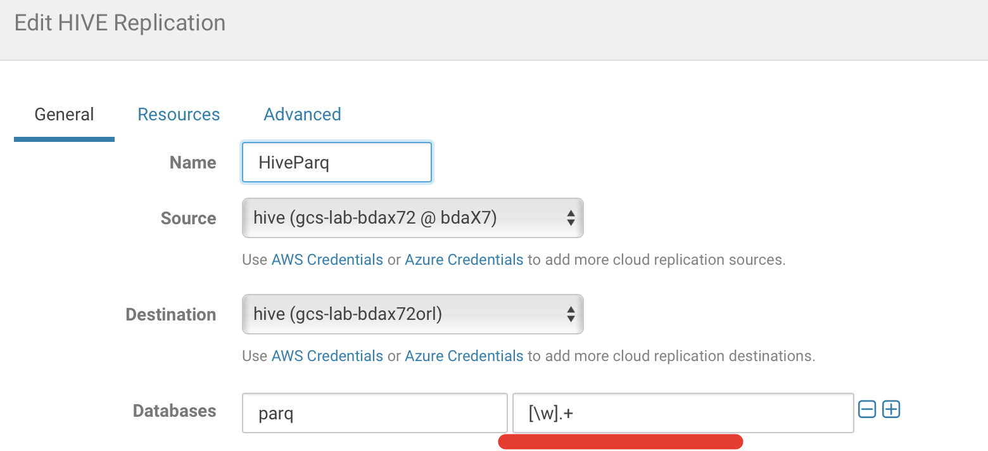Switch to the Resources tab
988x451 pixels.
179,115
